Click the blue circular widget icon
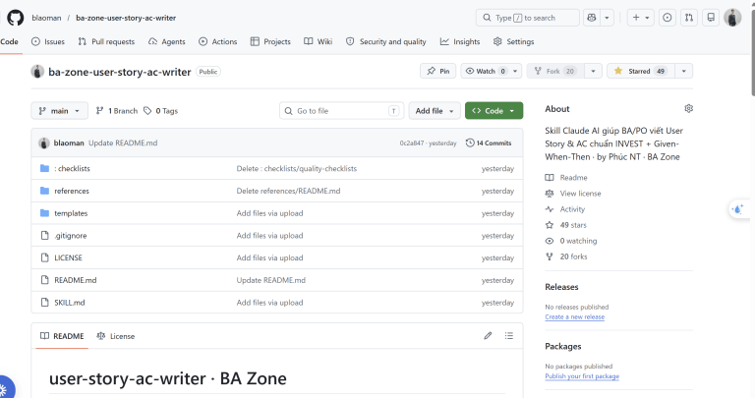Image resolution: width=755 pixels, height=398 pixels. point(6,388)
